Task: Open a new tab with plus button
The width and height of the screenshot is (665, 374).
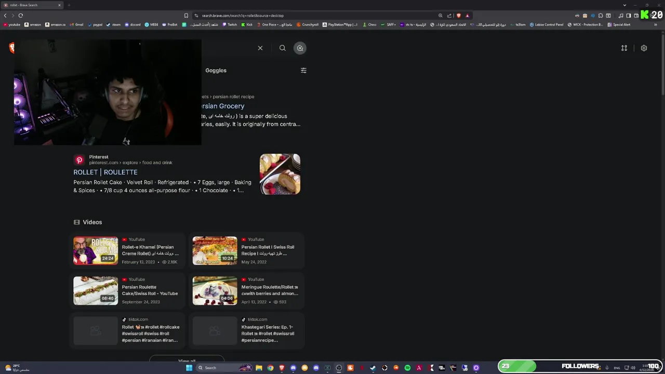Action: pos(69,5)
